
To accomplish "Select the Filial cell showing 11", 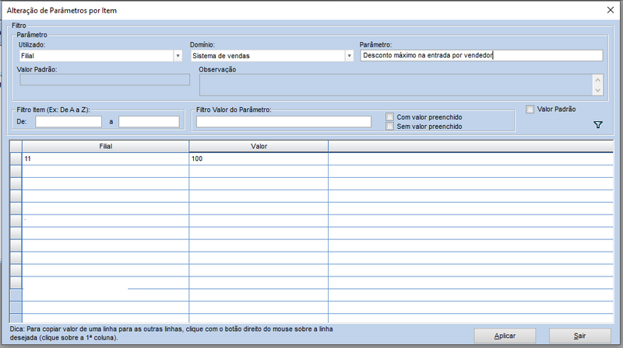I will 106,159.
